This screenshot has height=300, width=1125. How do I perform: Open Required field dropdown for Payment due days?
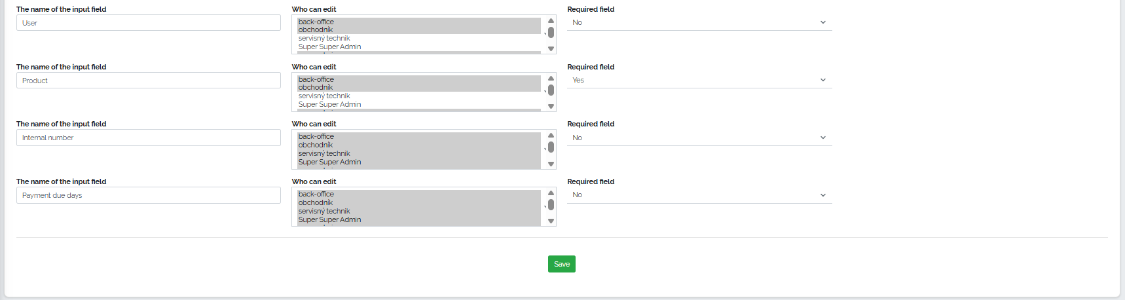tap(699, 195)
